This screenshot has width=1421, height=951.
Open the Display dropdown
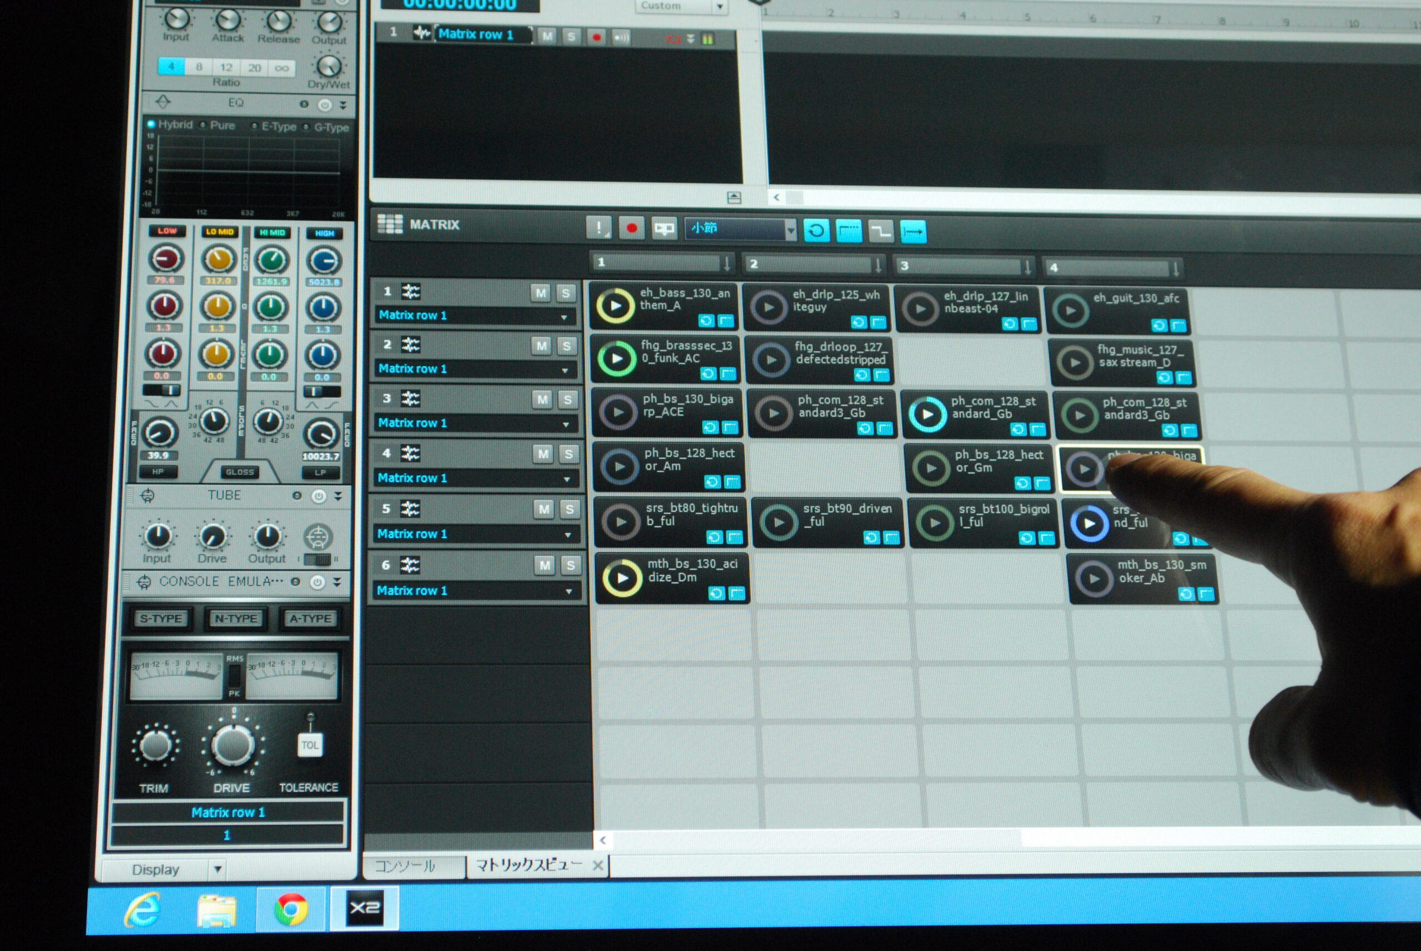217,870
